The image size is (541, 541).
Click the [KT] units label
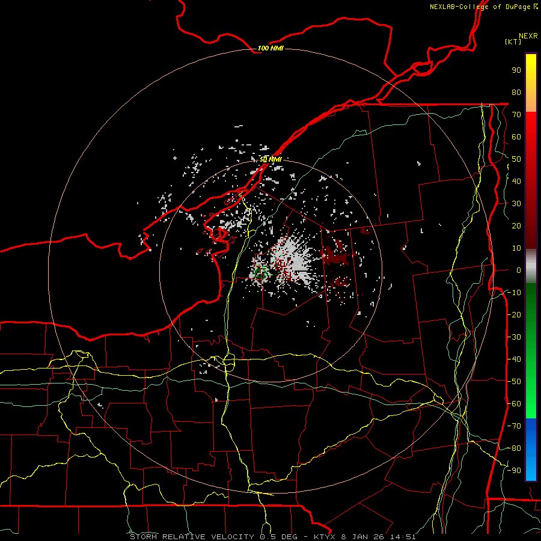point(513,41)
